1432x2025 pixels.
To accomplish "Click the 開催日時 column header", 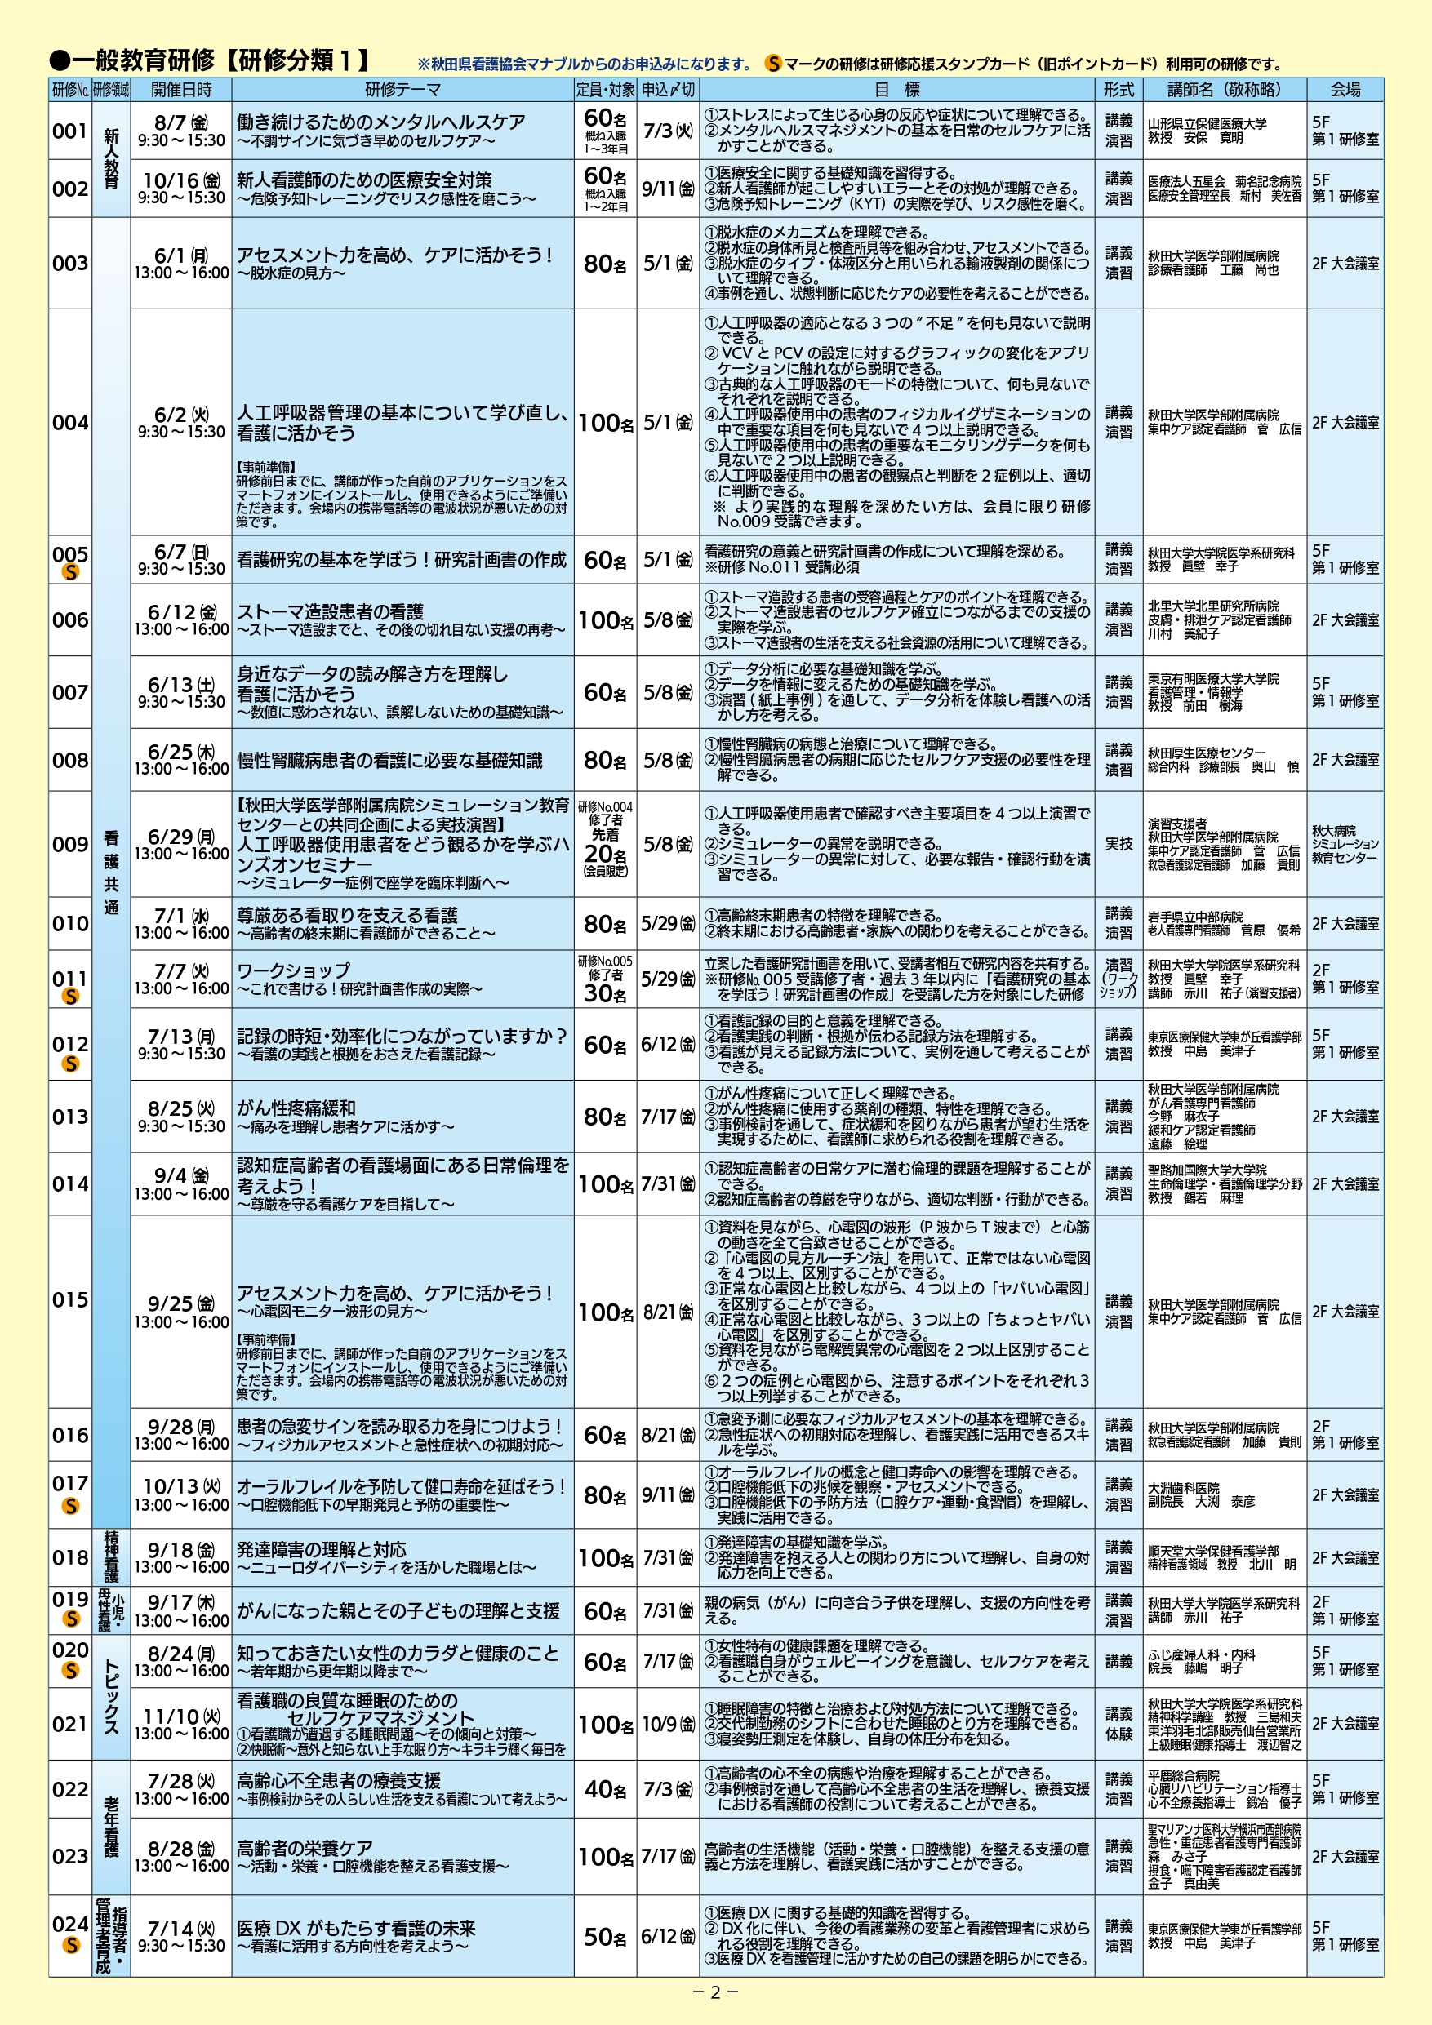I will (181, 89).
